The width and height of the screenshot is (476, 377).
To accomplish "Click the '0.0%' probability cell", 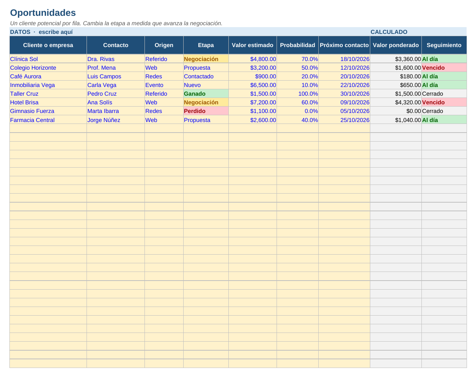I will [298, 111].
